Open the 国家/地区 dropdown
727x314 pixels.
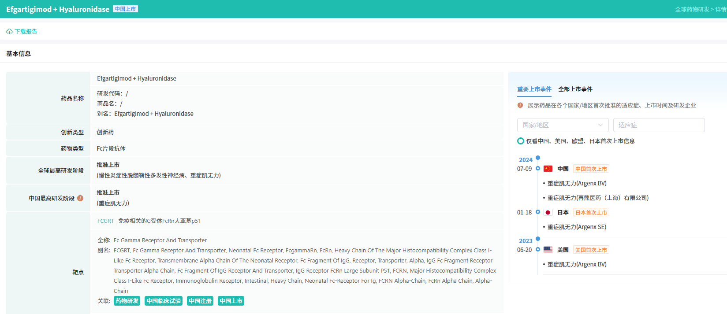tap(563, 125)
